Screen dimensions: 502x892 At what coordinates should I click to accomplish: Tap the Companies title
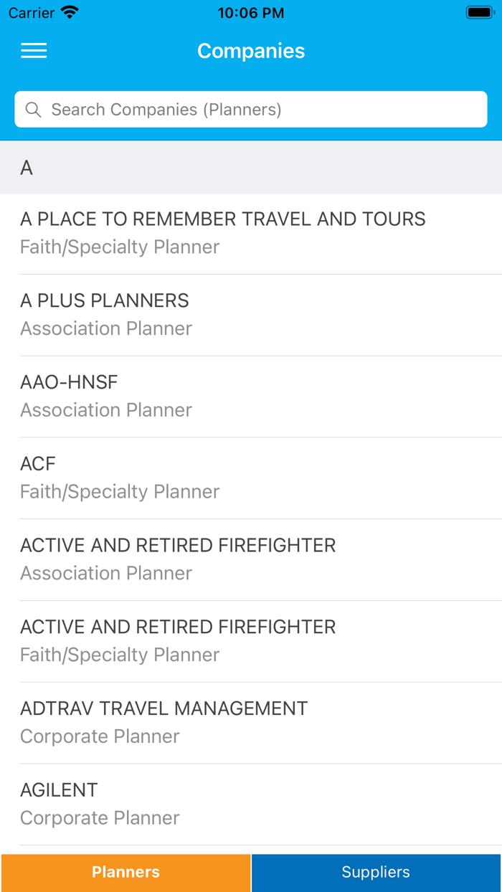pos(251,51)
